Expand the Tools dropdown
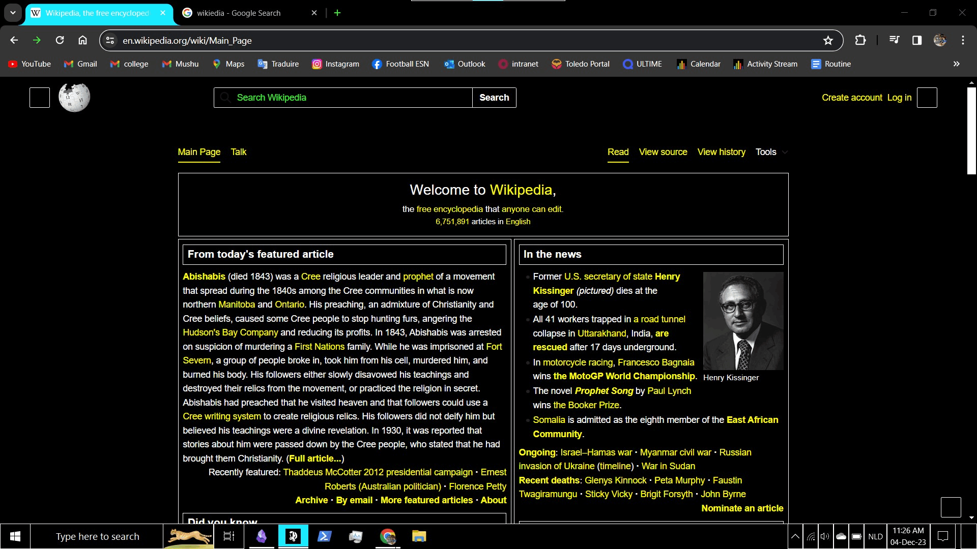This screenshot has height=549, width=977. pos(771,152)
